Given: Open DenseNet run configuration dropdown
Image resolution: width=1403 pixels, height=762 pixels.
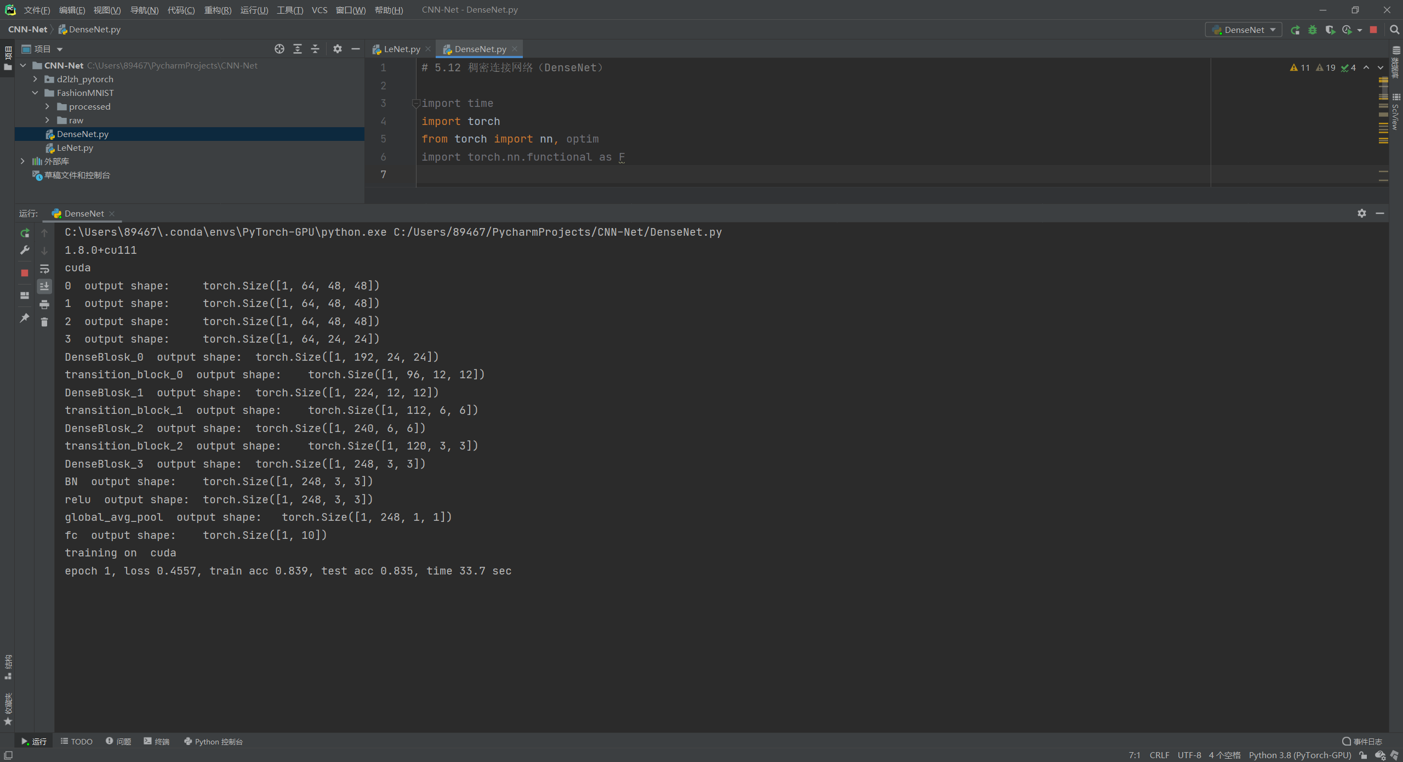Looking at the screenshot, I should (x=1244, y=30).
